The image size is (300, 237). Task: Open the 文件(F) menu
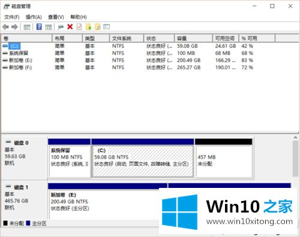tap(12, 17)
